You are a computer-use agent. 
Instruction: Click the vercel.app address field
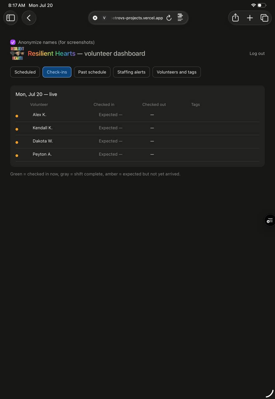click(x=138, y=18)
